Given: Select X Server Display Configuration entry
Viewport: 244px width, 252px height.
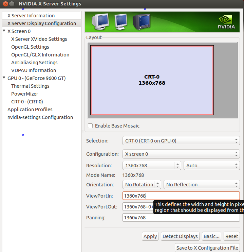Looking at the screenshot, I should click(x=42, y=23).
